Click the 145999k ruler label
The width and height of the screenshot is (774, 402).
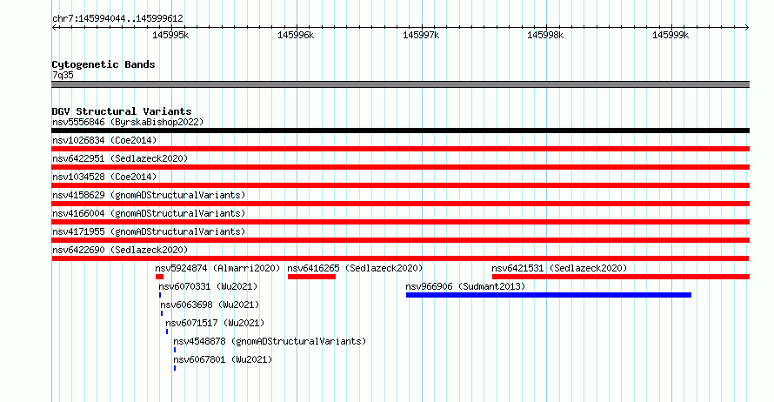(x=671, y=35)
